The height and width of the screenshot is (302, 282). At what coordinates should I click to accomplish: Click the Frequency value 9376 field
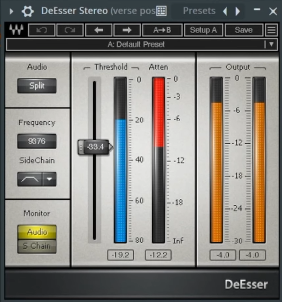tap(37, 141)
